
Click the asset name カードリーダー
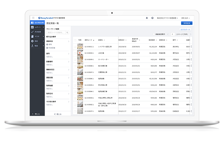pyautogui.click(x=103, y=59)
